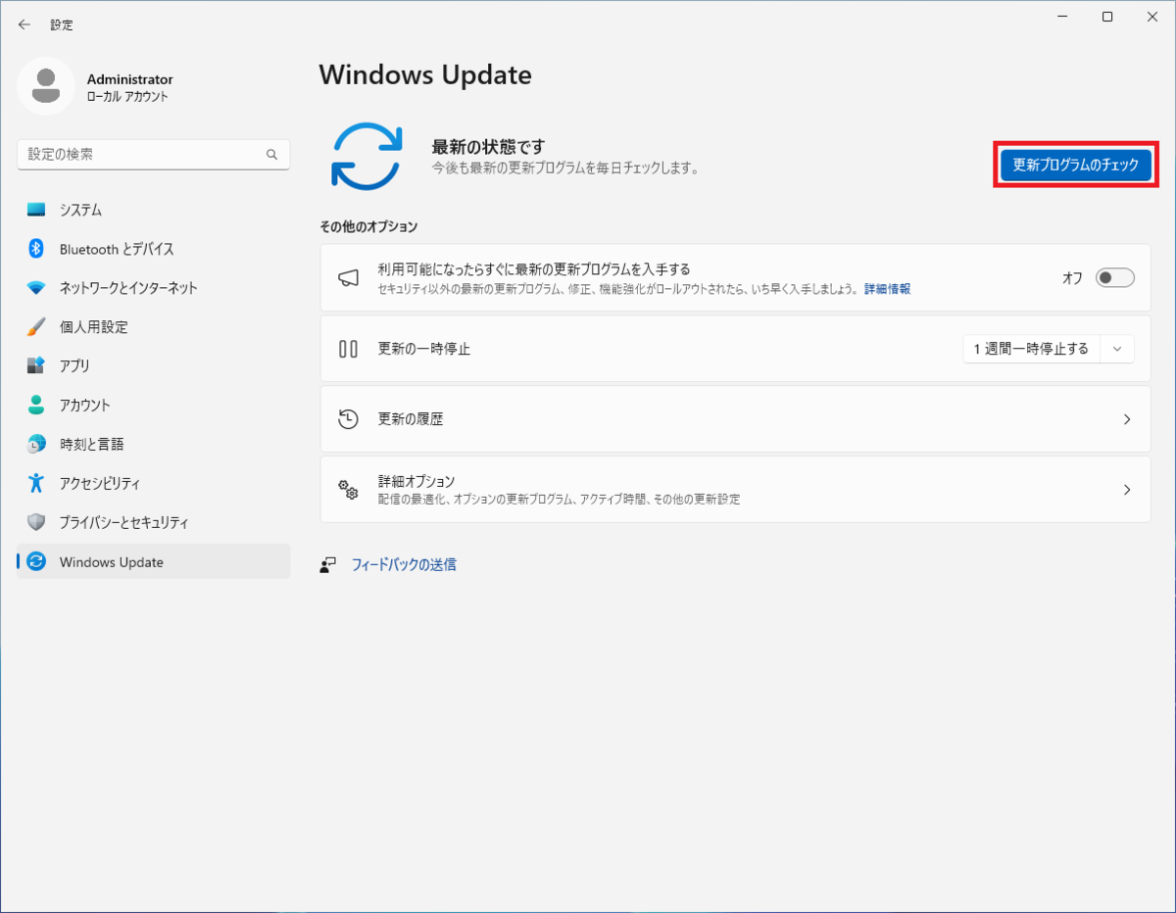Open 個人用設定 settings category
The width and height of the screenshot is (1176, 913).
(154, 327)
